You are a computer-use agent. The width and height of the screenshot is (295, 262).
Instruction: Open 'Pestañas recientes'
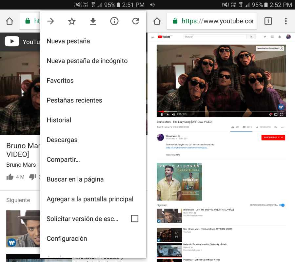point(93,100)
